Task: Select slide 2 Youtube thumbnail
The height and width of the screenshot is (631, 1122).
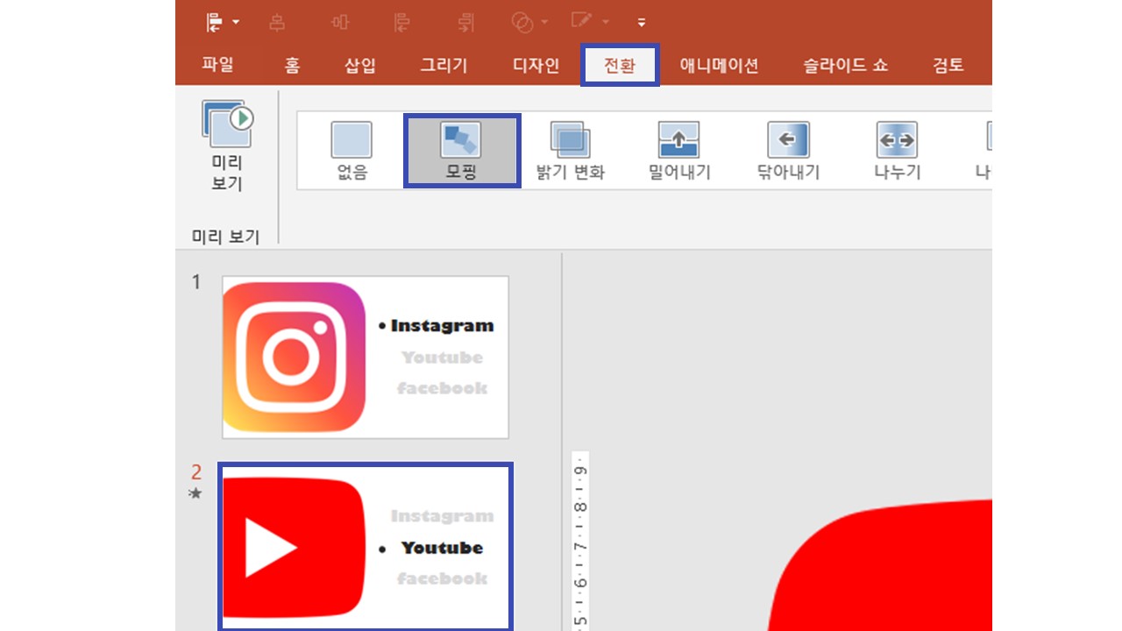Action: tap(366, 547)
